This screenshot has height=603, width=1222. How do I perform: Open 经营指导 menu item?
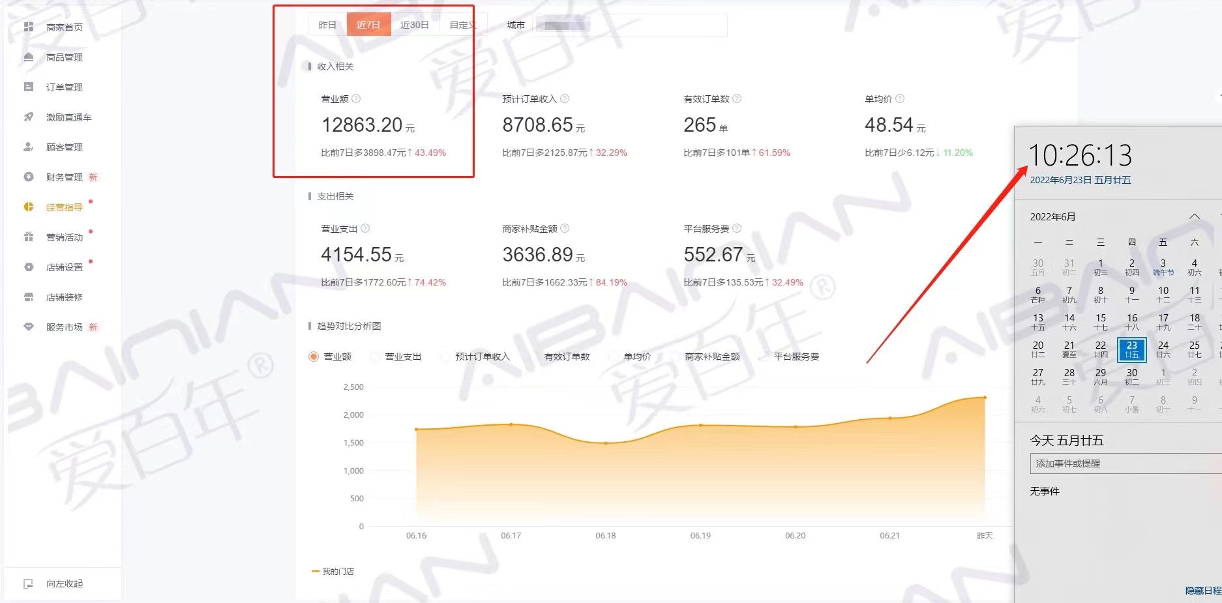(65, 207)
